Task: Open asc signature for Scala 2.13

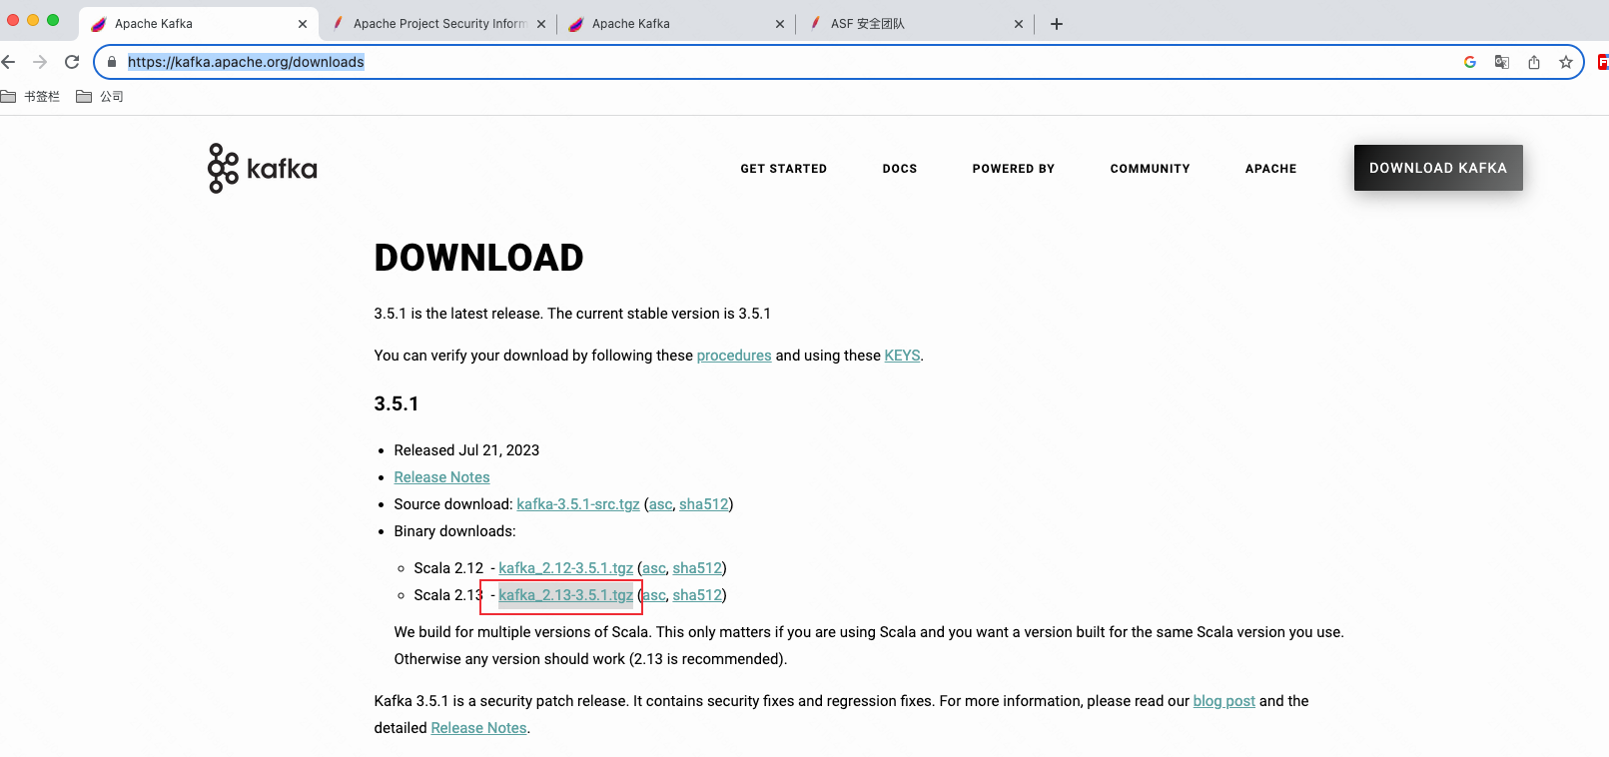Action: click(654, 595)
